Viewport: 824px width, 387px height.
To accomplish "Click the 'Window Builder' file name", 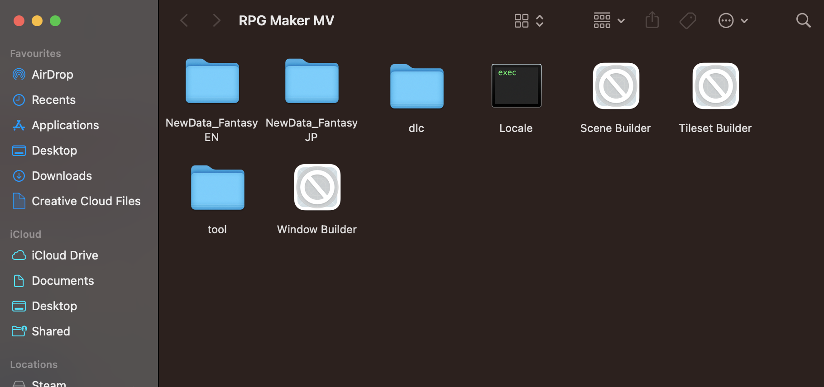I will click(x=317, y=230).
